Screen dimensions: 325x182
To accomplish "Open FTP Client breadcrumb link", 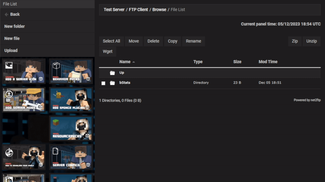I will pyautogui.click(x=139, y=10).
